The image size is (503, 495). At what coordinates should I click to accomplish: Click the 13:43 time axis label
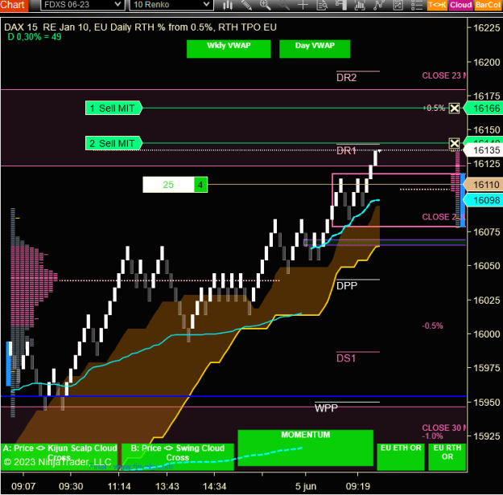(167, 486)
